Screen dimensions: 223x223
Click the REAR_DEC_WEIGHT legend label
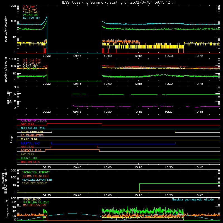coord(34,183)
